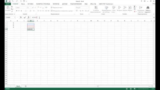
Task: Open Cell Styles (Стили ячеек)
Action: pyautogui.click(x=113, y=9)
